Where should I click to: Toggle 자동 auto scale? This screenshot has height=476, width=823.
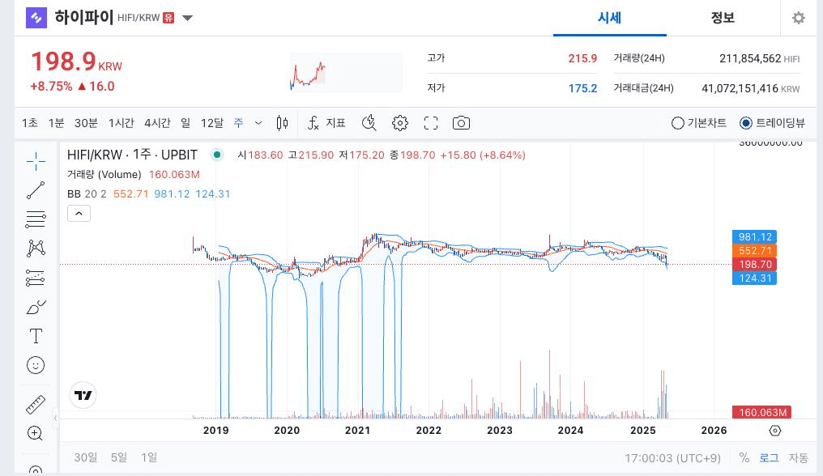799,457
